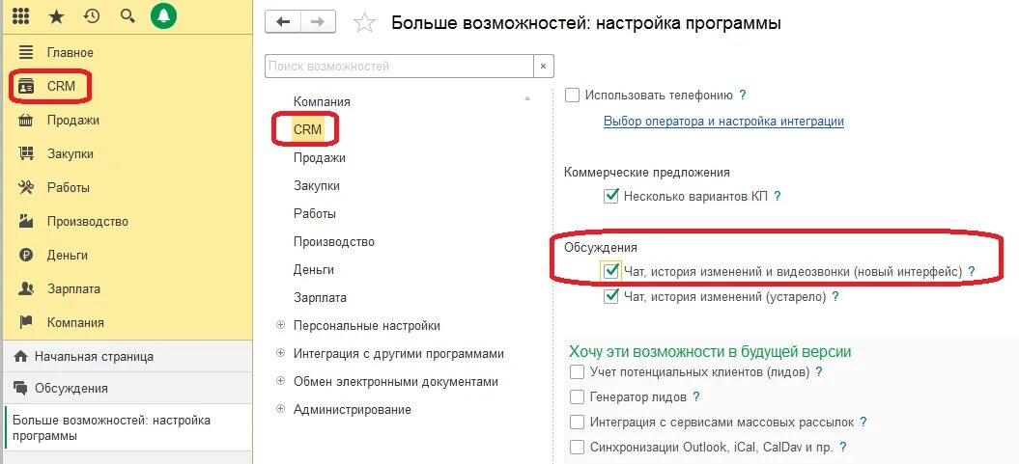Viewport: 1019px width, 464px height.
Task: Expand Администрирование tree node
Action: [x=281, y=409]
